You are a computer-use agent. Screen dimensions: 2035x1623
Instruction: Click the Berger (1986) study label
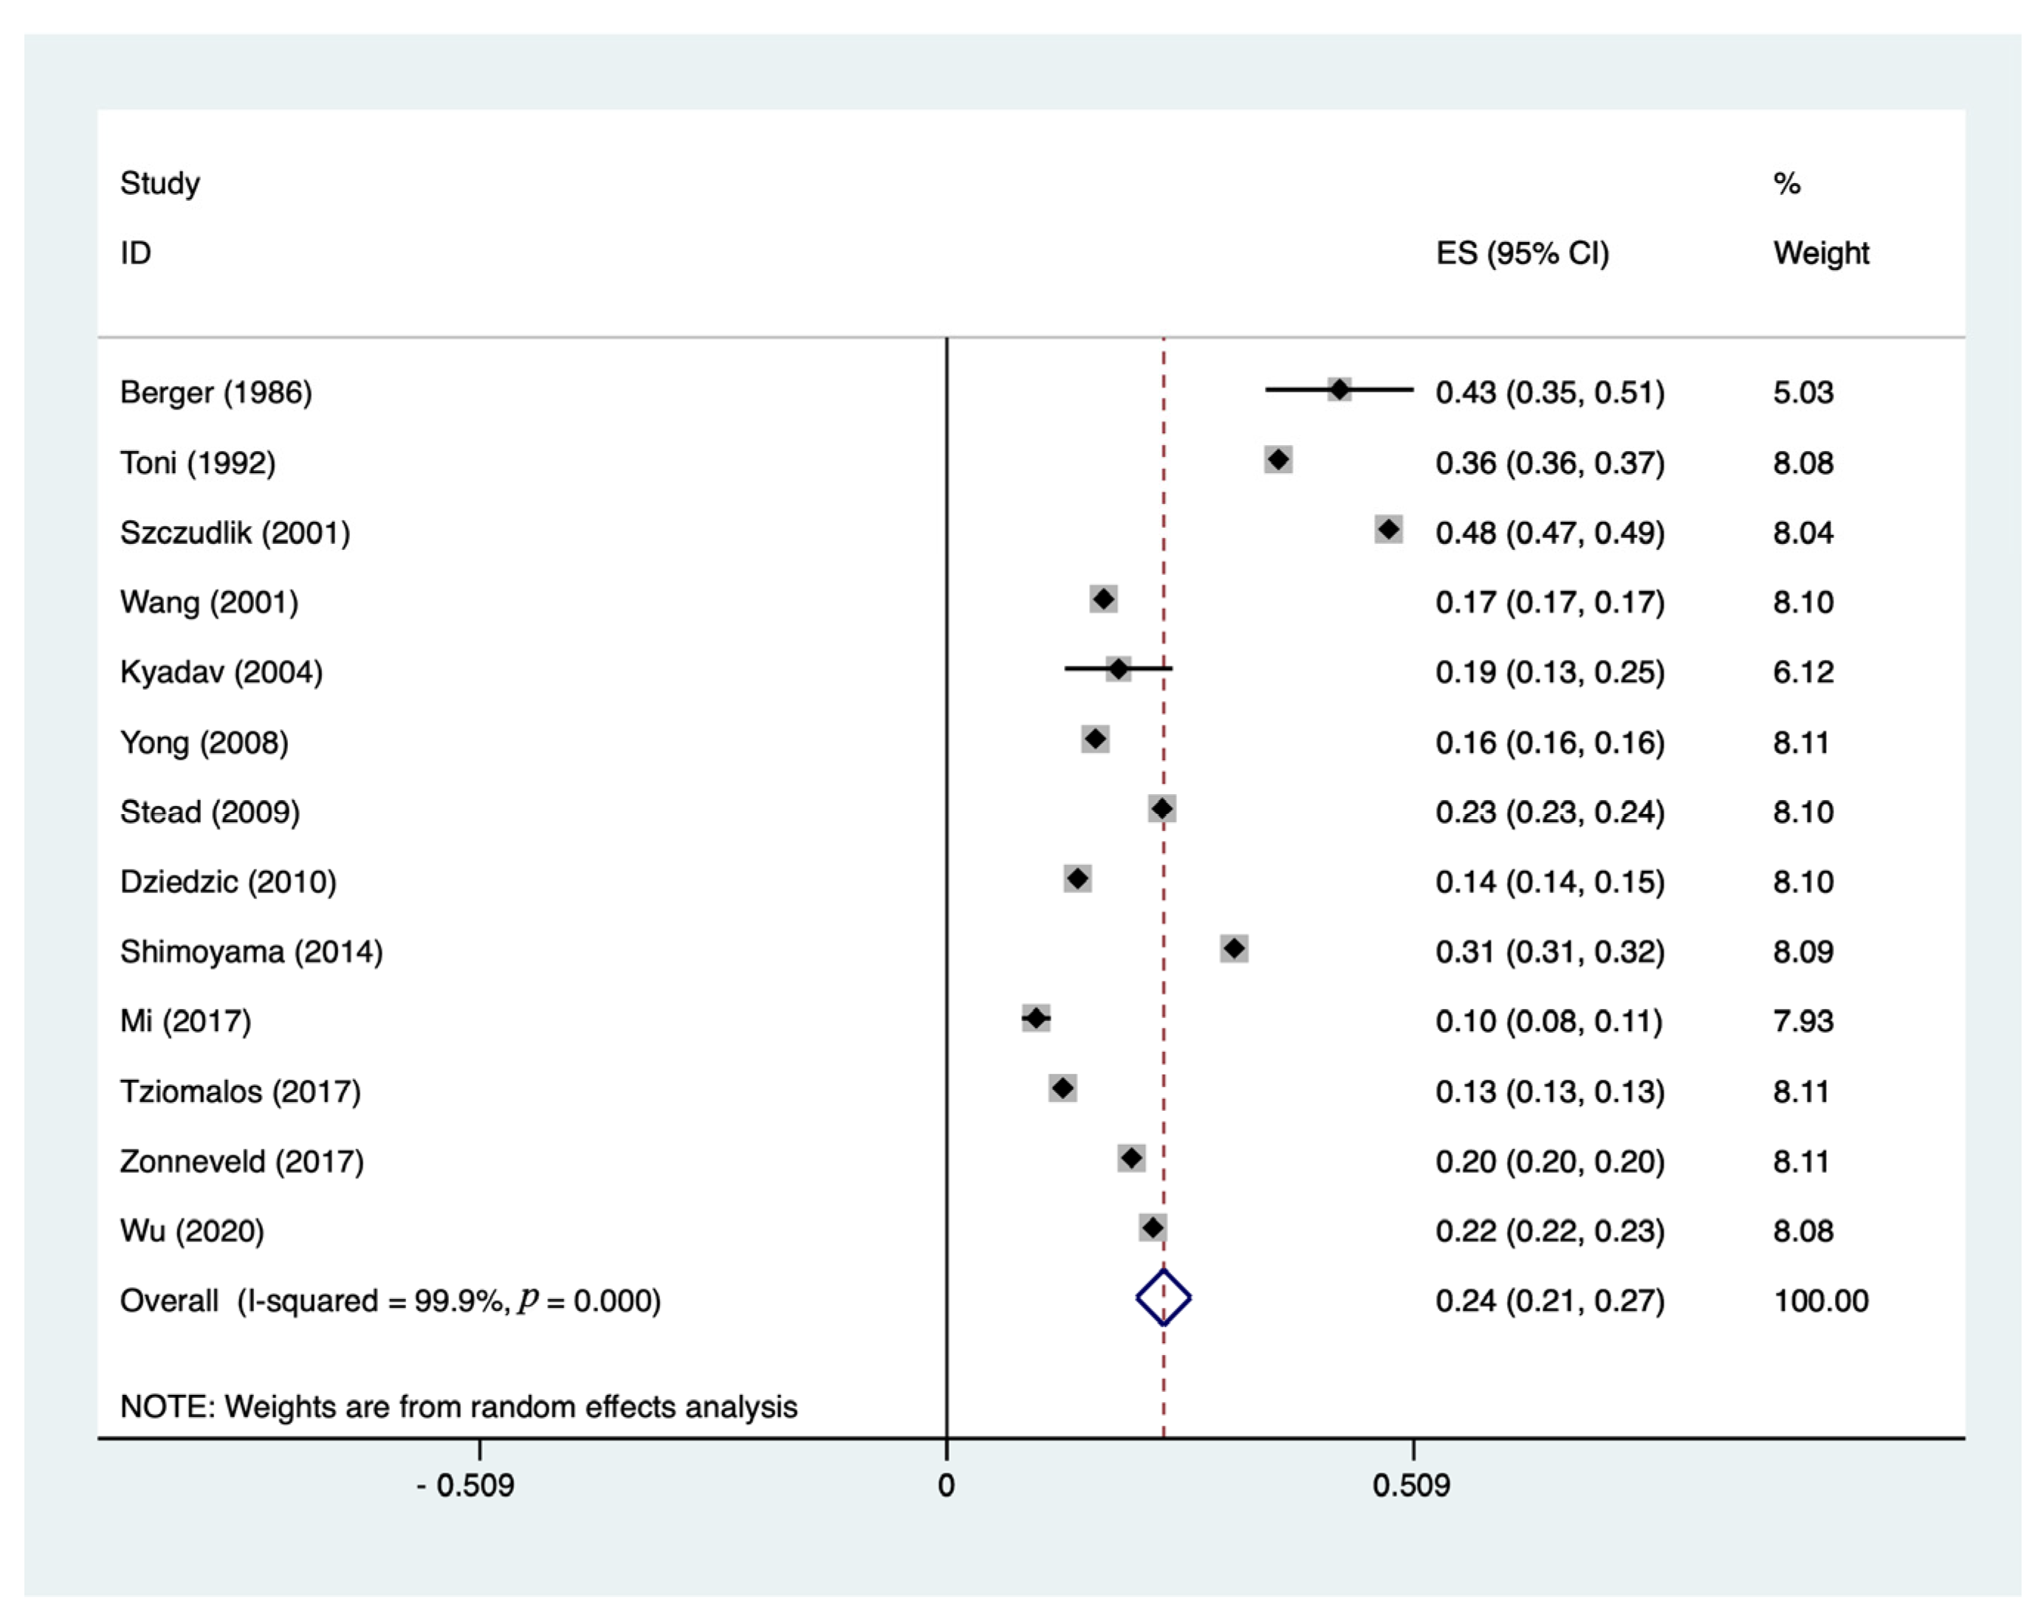pos(216,393)
